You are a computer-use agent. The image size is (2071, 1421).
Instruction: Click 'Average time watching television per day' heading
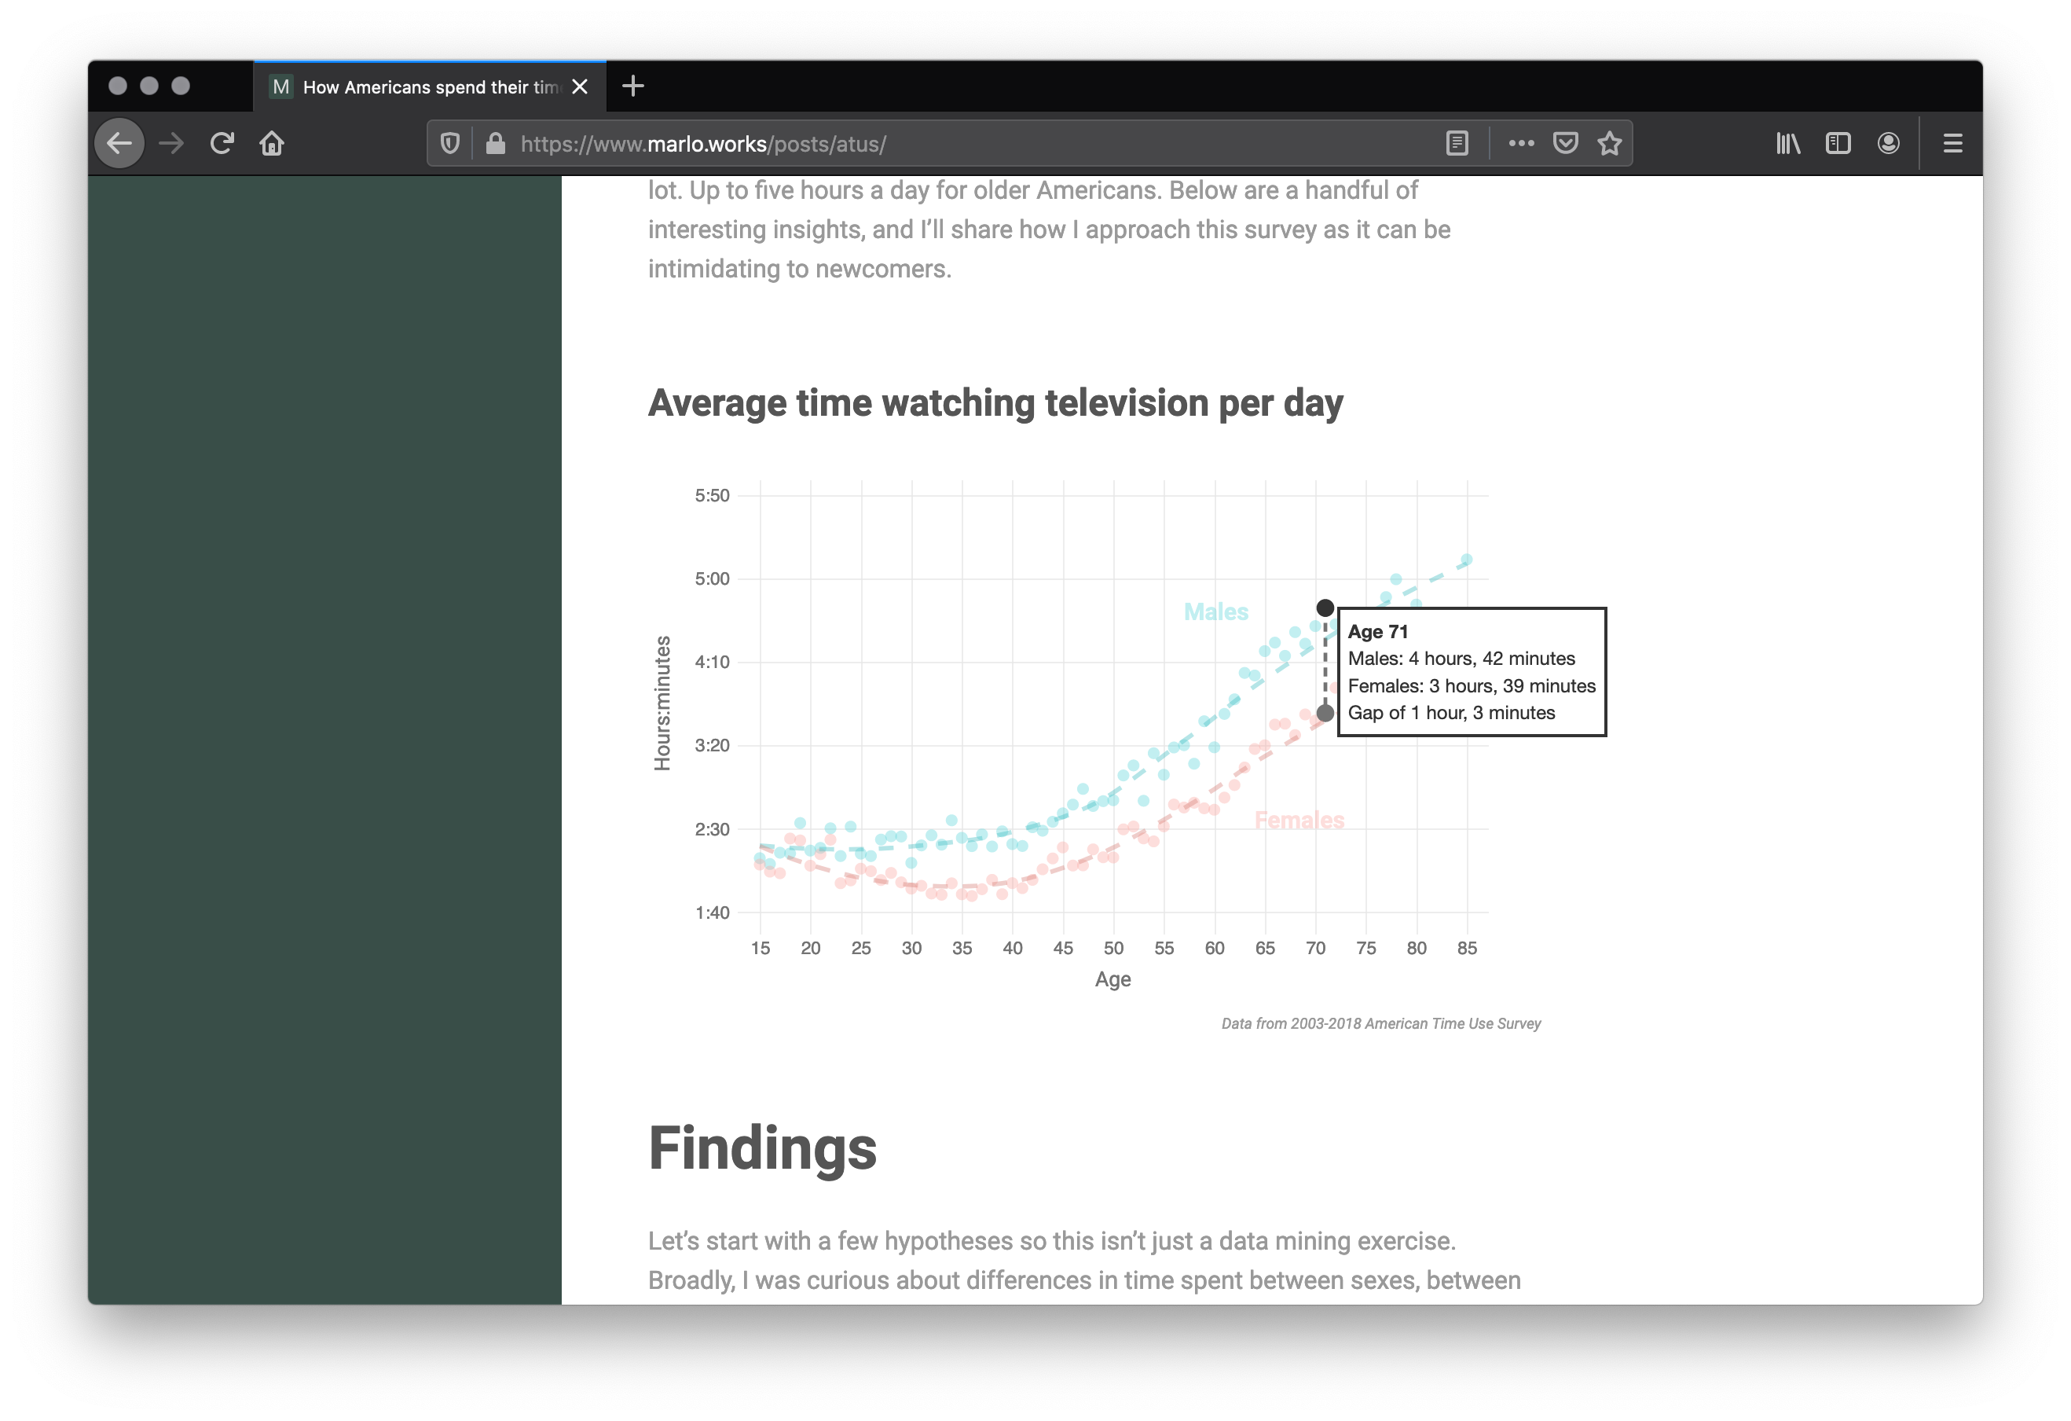point(995,404)
